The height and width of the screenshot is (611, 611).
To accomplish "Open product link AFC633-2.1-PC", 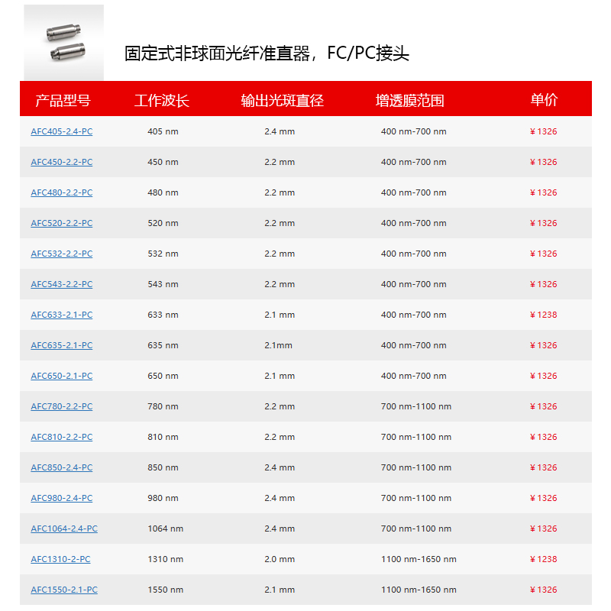I will [x=62, y=315].
